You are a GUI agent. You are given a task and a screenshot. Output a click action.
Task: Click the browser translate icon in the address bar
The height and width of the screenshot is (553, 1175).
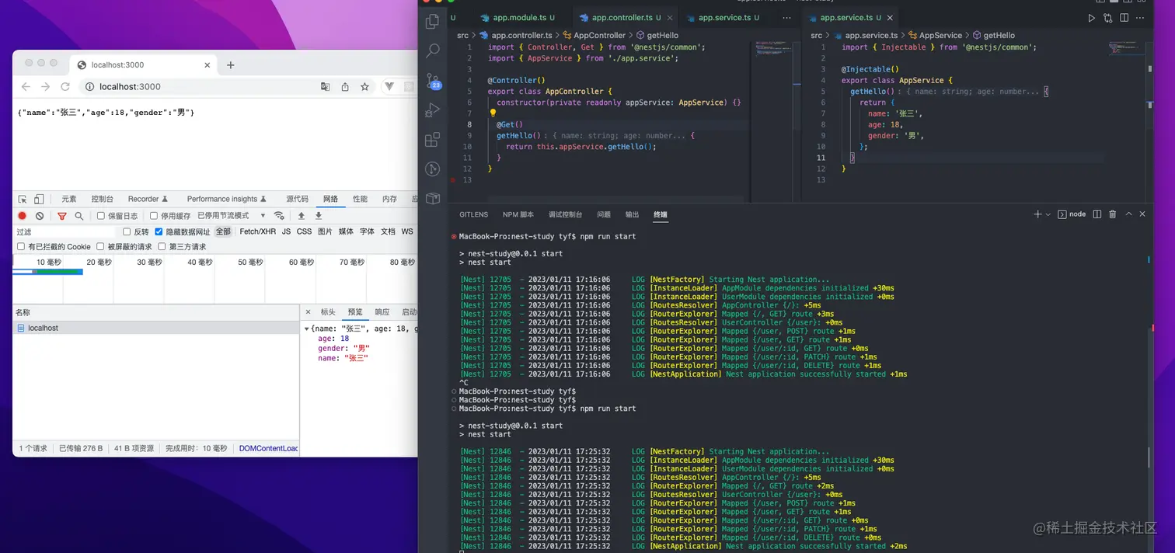pos(325,87)
